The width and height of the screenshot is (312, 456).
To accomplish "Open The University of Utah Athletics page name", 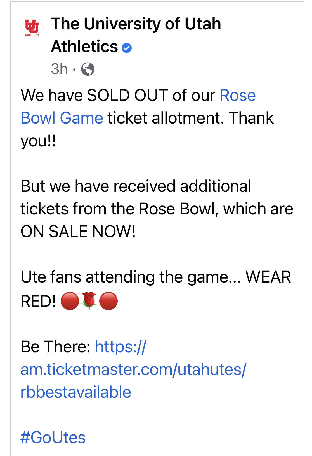I will pyautogui.click(x=136, y=24).
